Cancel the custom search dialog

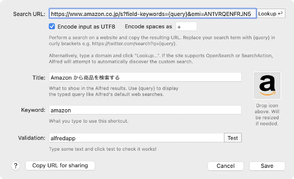pos(225,166)
